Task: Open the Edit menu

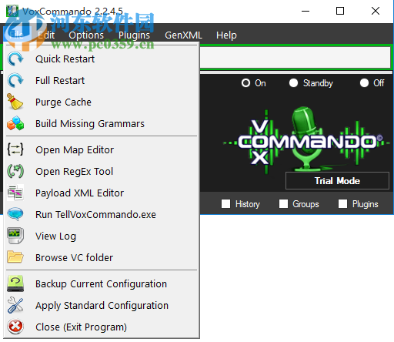Action: 46,35
